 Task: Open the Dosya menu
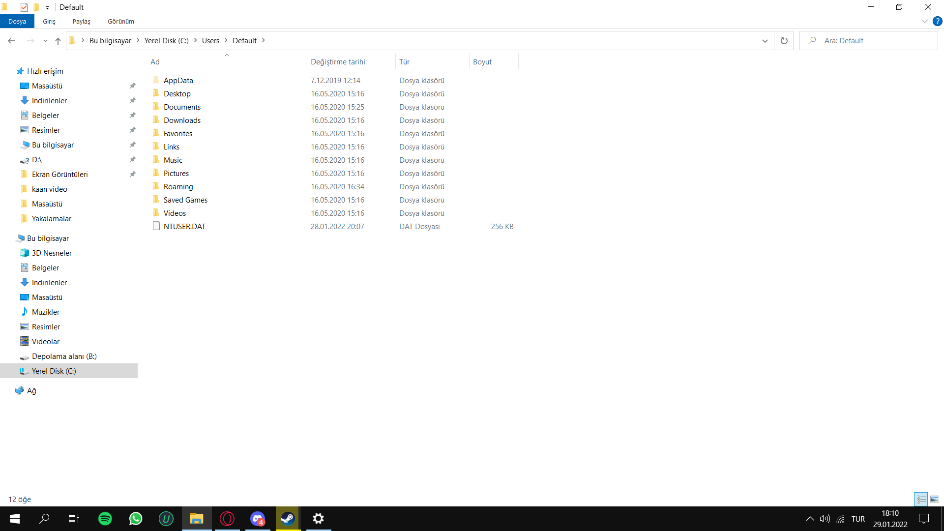click(x=17, y=22)
